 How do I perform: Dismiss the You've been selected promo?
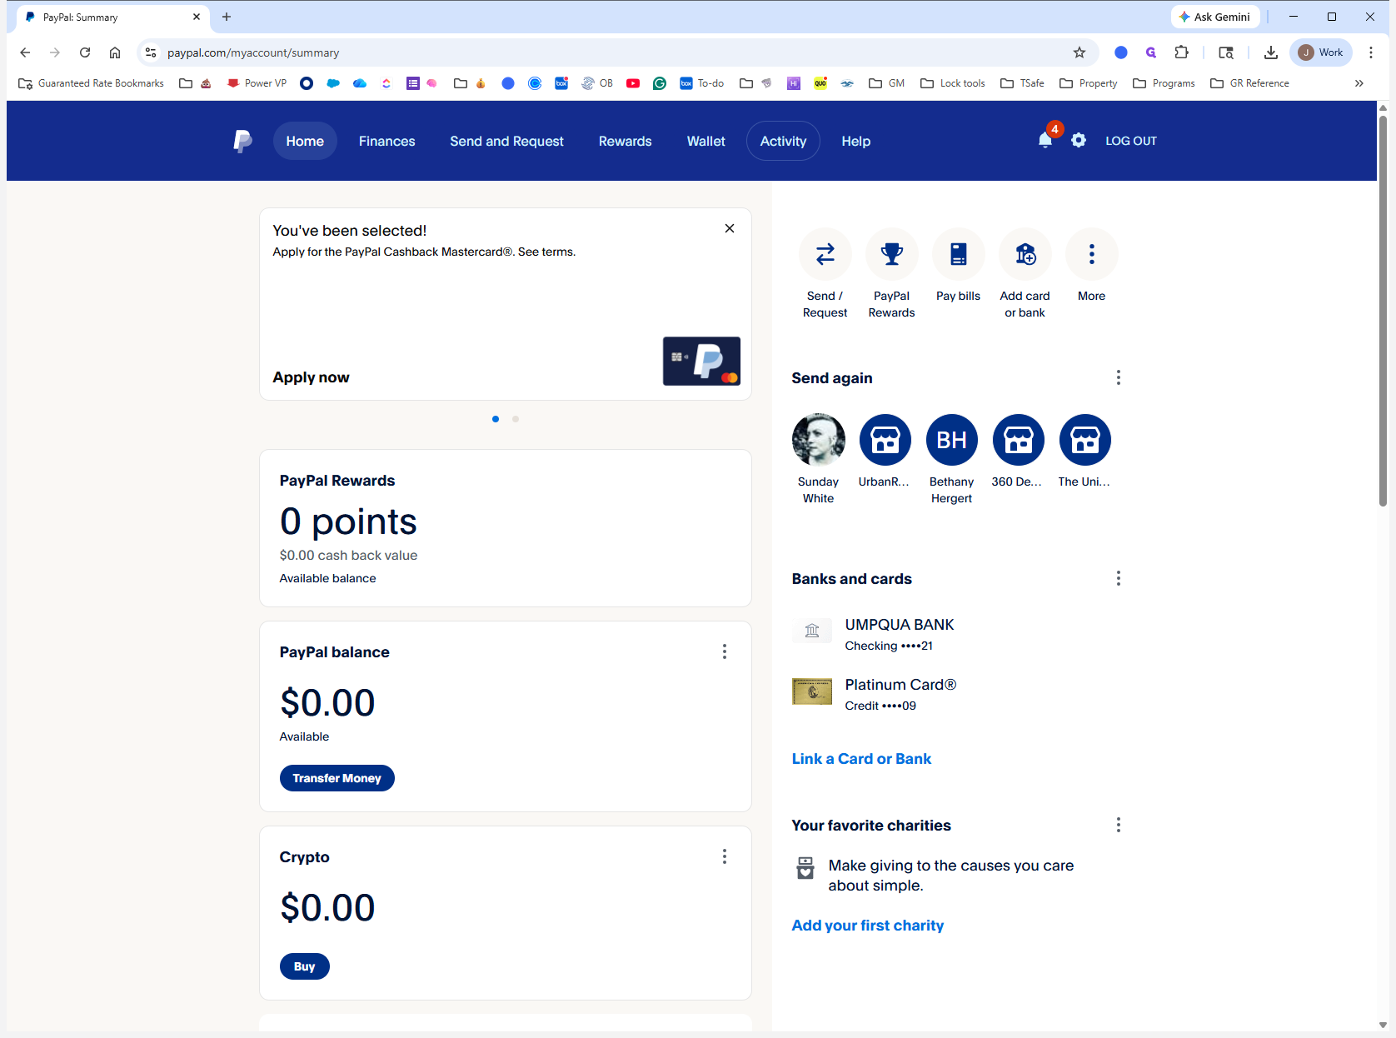(x=730, y=228)
